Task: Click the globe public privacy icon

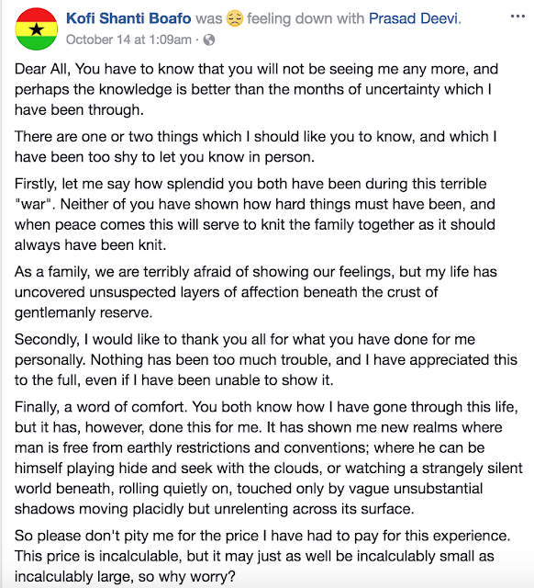Action: (209, 40)
